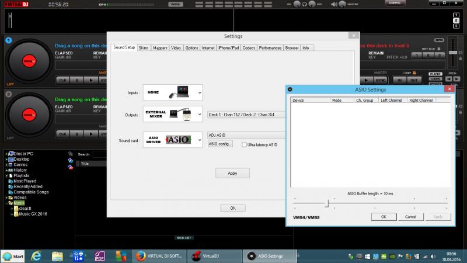Image resolution: width=467 pixels, height=263 pixels.
Task: Open the Sound card ASIO Driver dropdown
Action: [173, 140]
